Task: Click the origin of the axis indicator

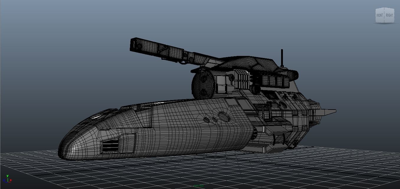Action: point(8,182)
